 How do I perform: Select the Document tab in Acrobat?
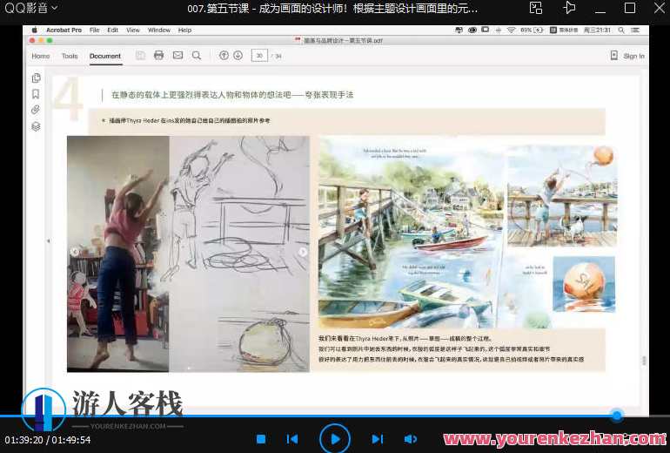[x=105, y=56]
